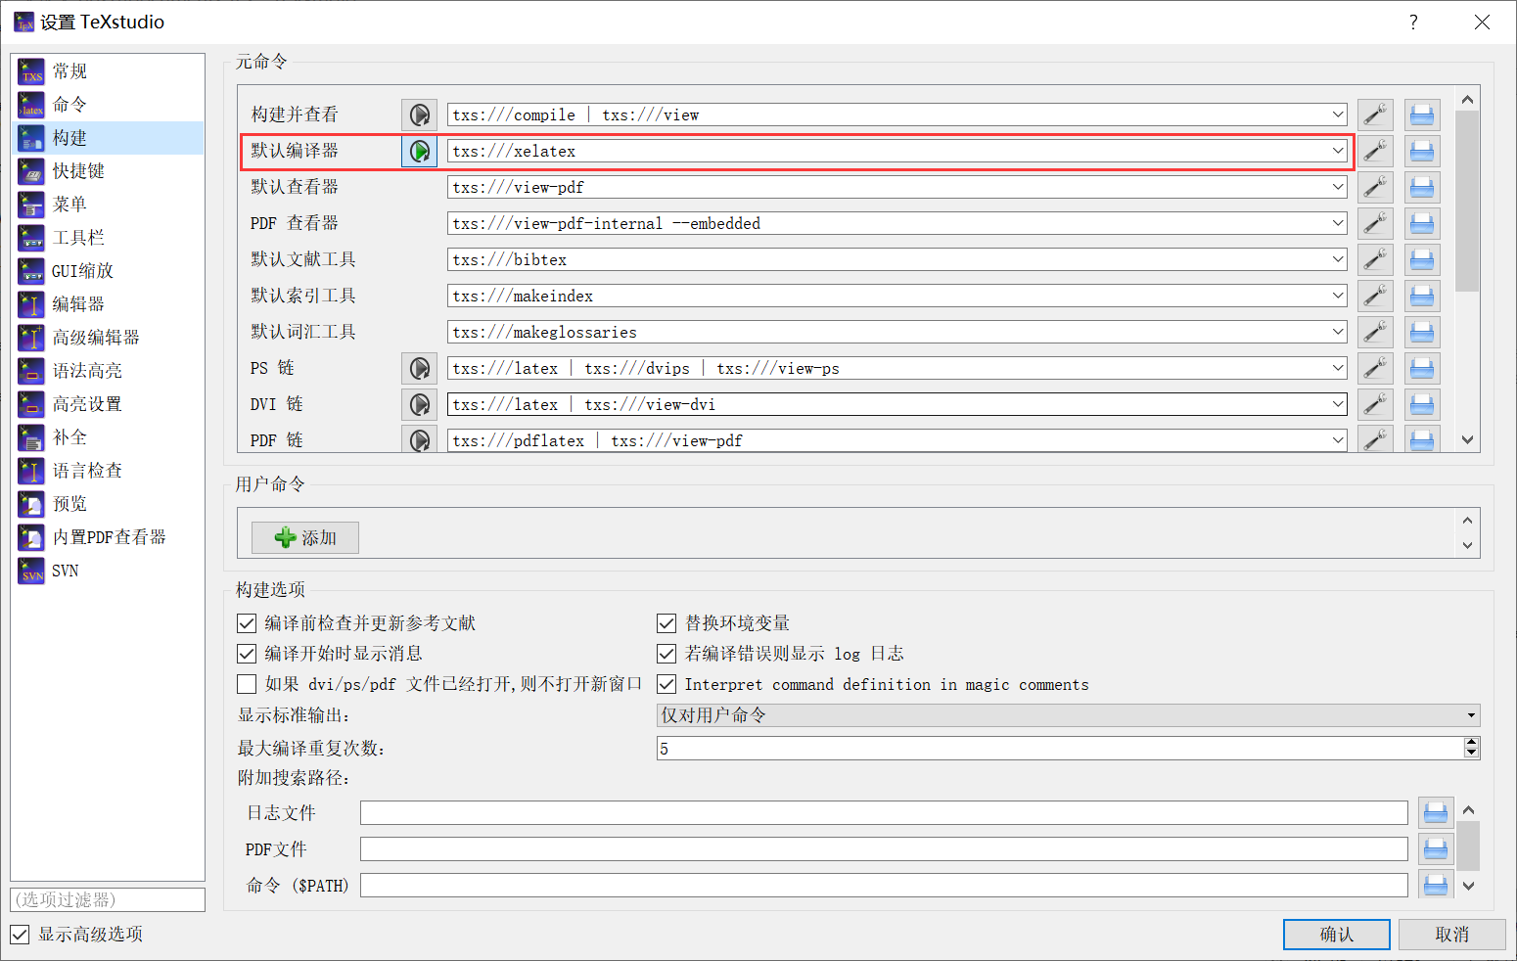Click reset icon for 默认查看器 row
Screen dimensions: 1517x961
pos(1422,187)
